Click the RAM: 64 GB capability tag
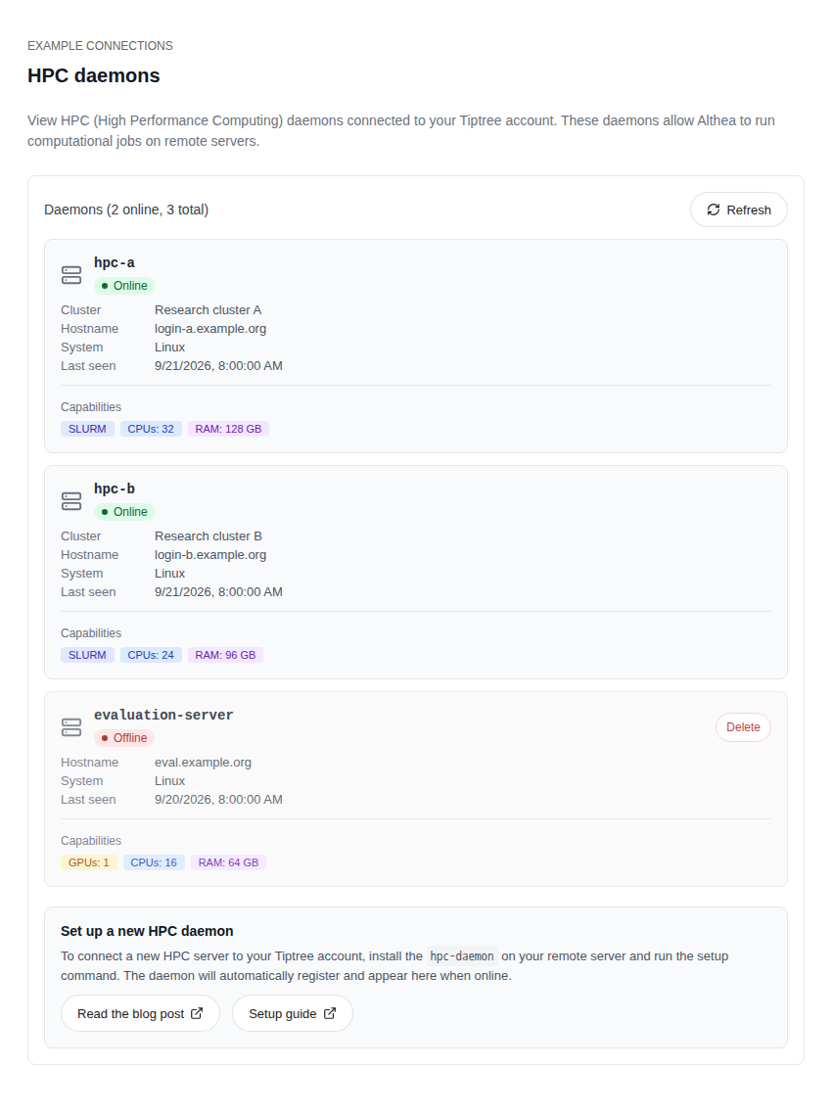This screenshot has width=832, height=1116. pyautogui.click(x=228, y=862)
